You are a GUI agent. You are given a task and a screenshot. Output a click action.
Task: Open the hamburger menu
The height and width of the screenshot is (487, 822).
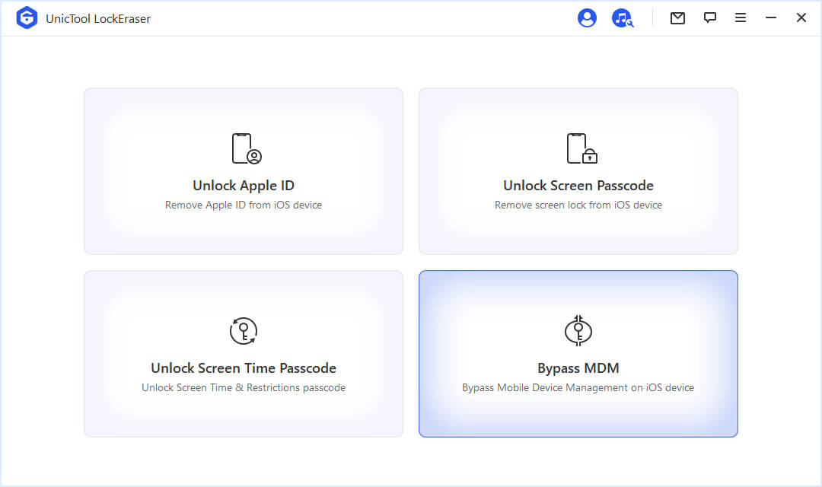pyautogui.click(x=741, y=18)
